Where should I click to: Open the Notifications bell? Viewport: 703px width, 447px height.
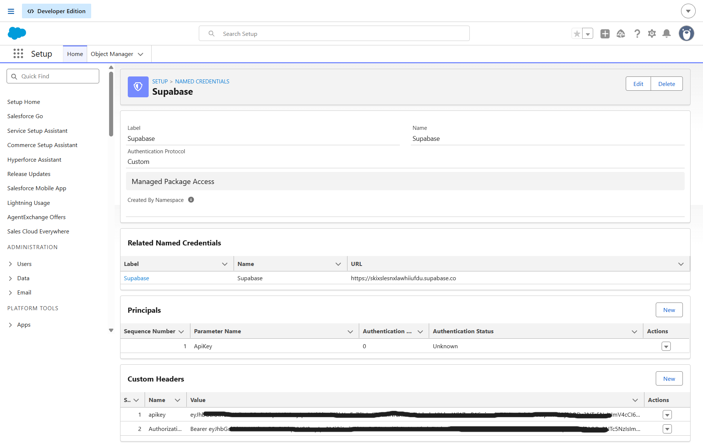pyautogui.click(x=667, y=34)
